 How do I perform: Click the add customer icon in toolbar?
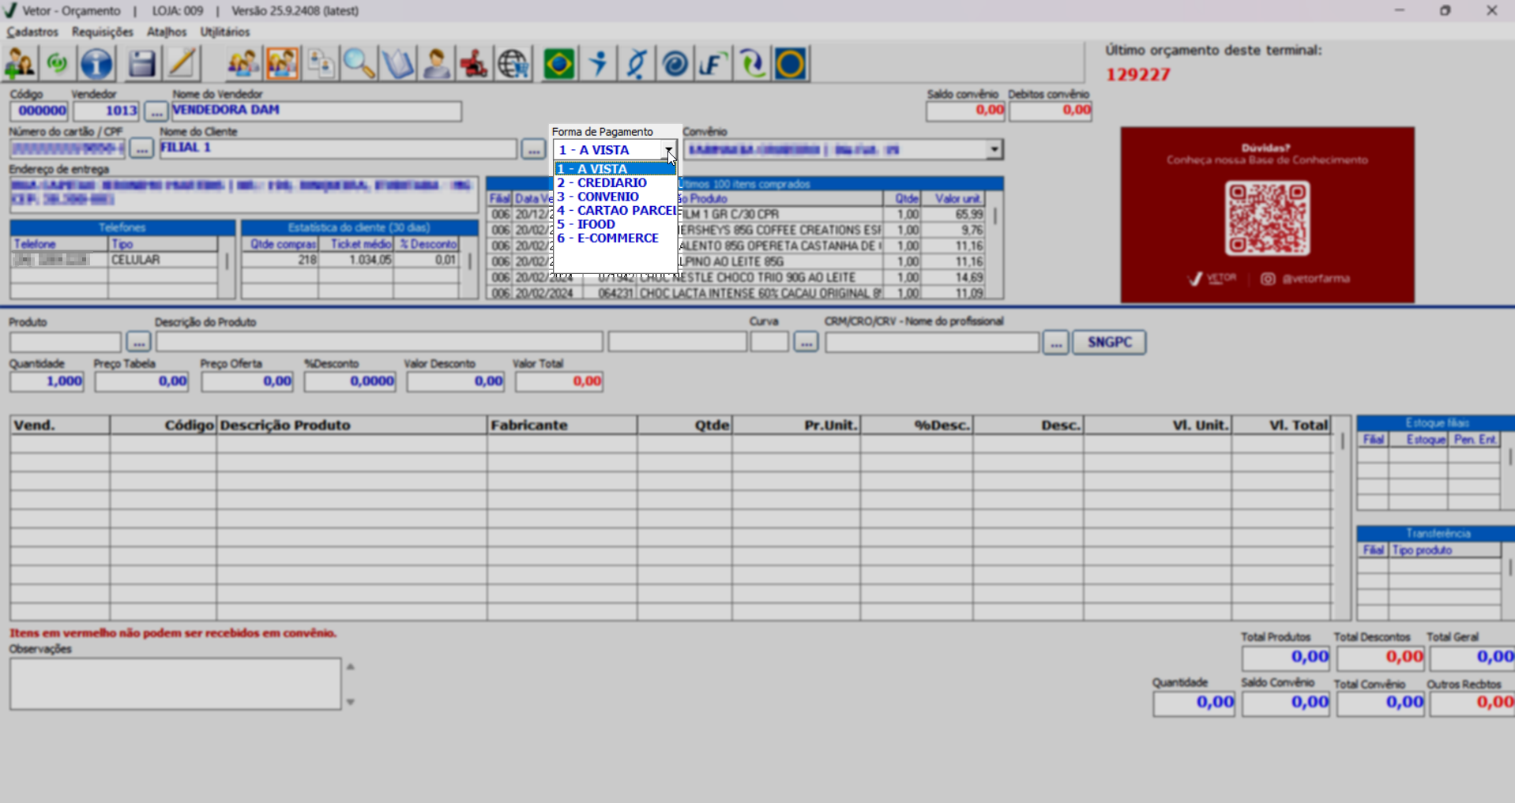click(x=21, y=64)
